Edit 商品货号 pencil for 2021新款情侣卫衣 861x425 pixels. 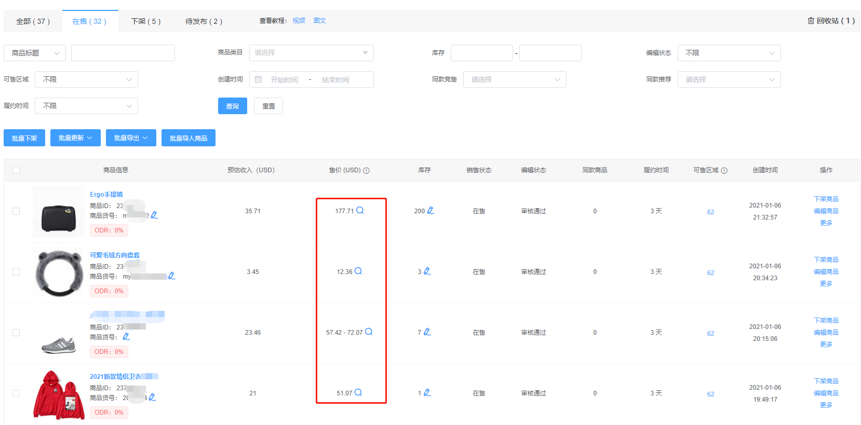tap(152, 397)
